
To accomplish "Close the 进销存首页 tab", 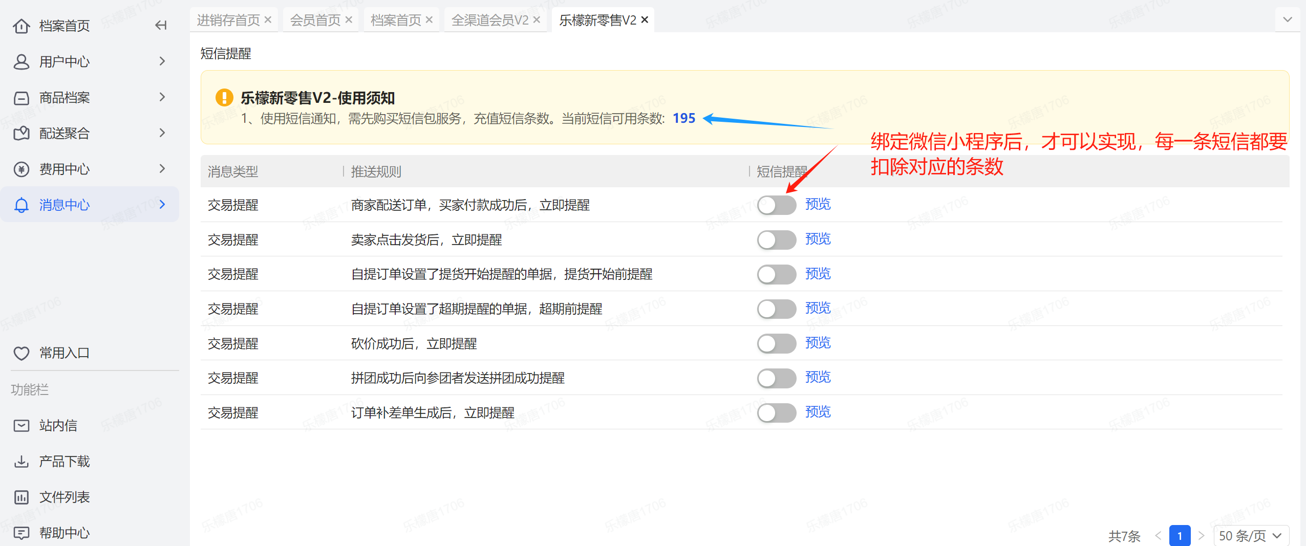I will [268, 20].
